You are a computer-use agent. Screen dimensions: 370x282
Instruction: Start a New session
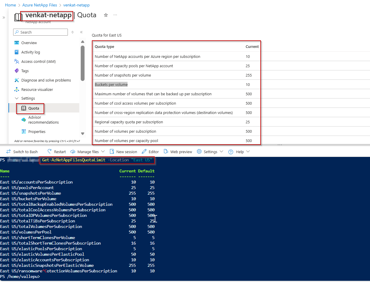[123, 152]
